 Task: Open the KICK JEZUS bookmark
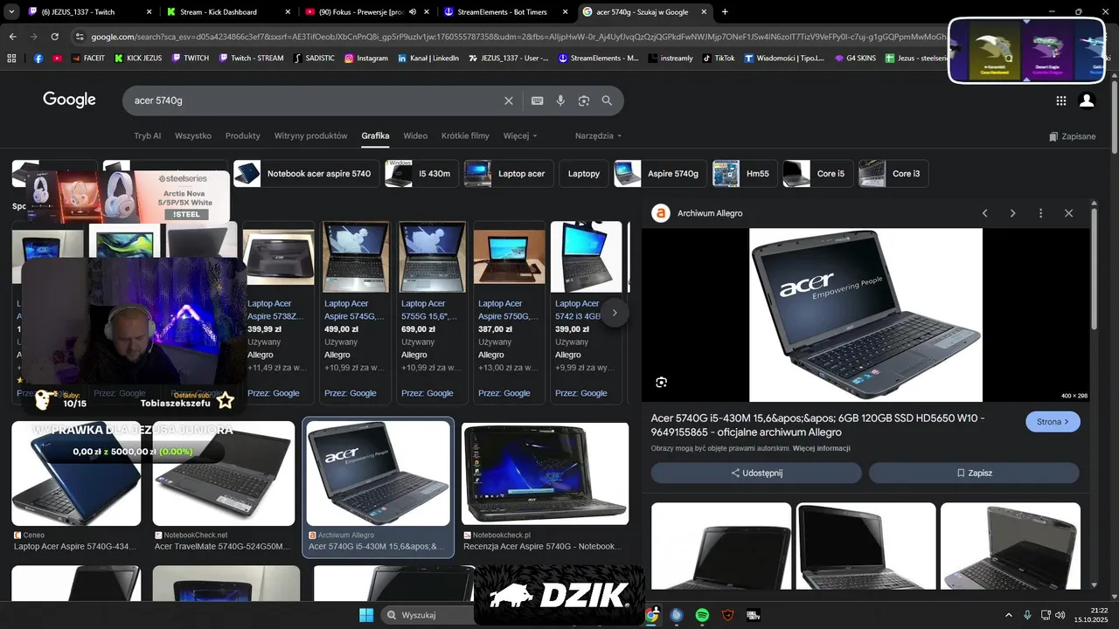click(x=138, y=58)
